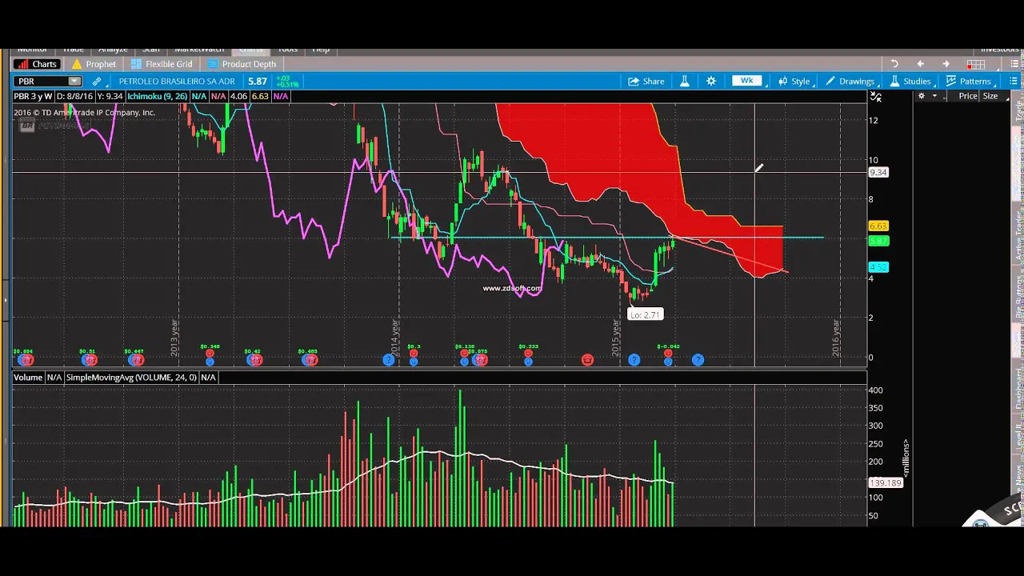Click the $0.405 event marker
The image size is (1024, 576).
pos(310,360)
